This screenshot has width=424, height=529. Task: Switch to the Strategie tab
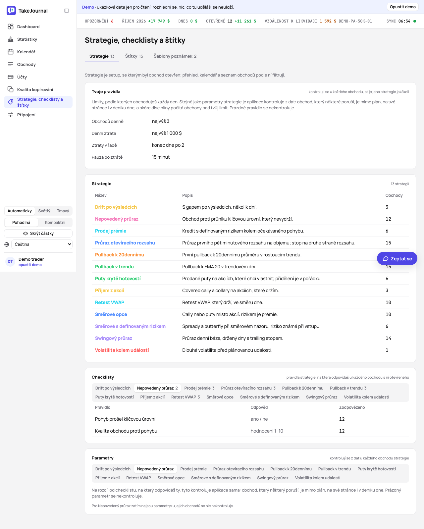click(102, 56)
